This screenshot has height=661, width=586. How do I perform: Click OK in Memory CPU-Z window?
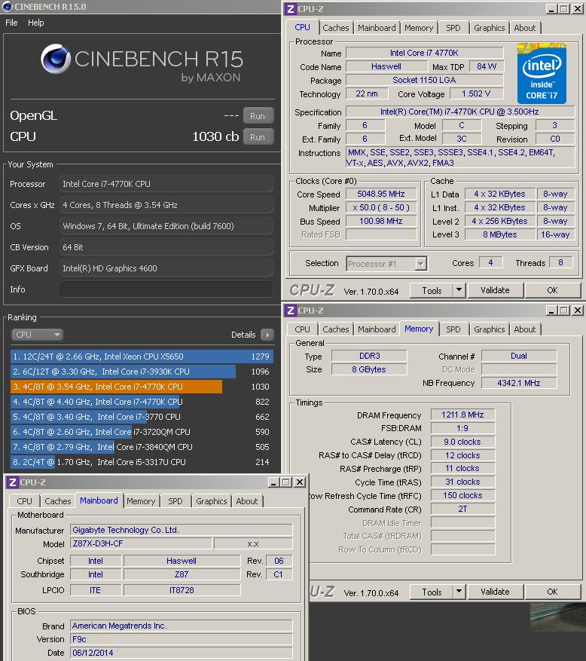[x=552, y=592]
